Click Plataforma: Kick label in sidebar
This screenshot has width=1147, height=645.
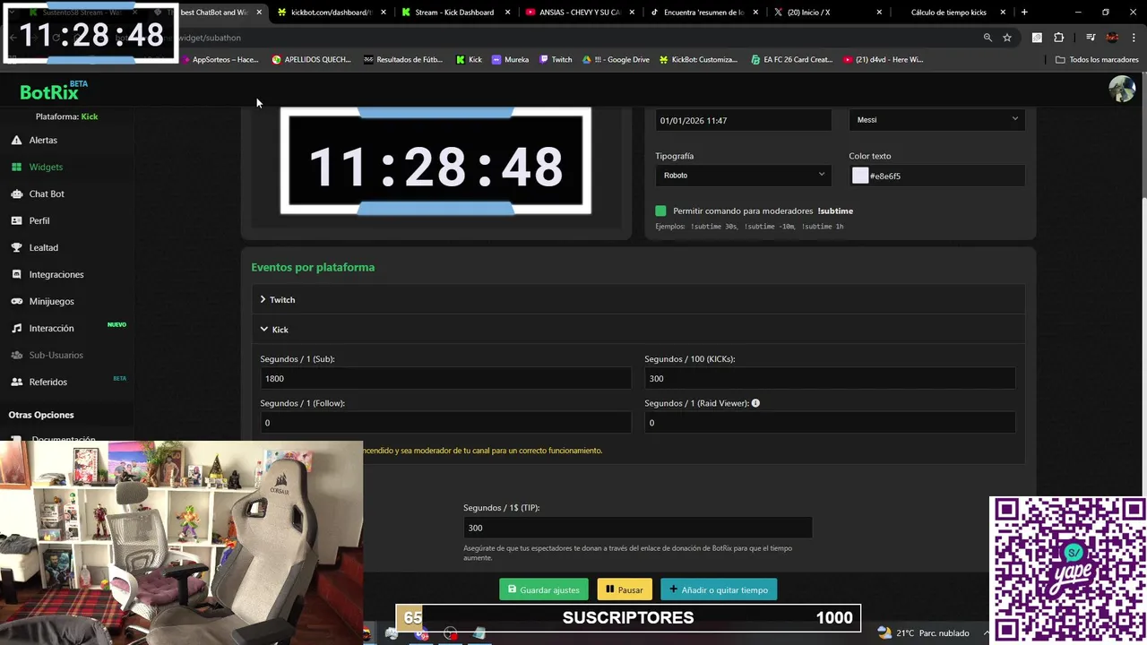click(66, 116)
